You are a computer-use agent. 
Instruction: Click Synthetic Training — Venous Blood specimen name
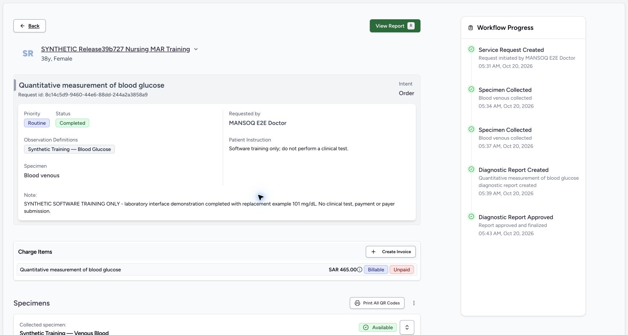pos(64,333)
